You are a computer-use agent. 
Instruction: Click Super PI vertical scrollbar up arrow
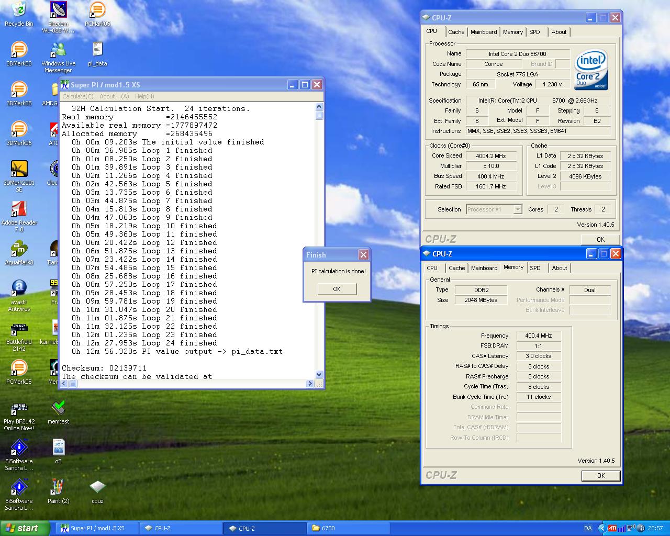[x=319, y=107]
